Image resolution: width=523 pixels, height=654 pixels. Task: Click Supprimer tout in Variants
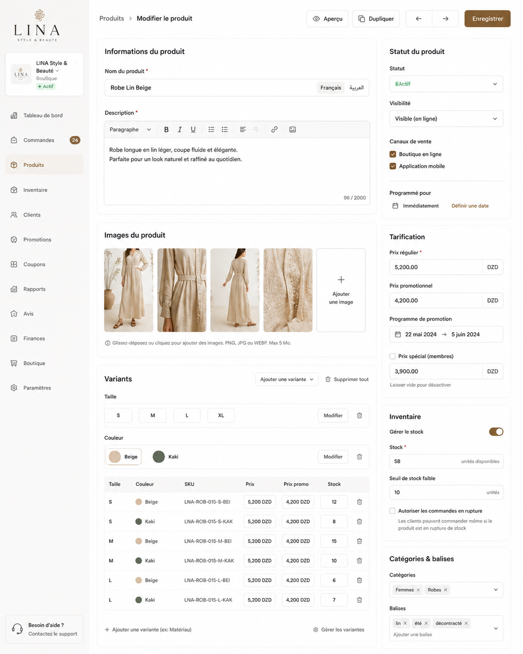click(x=347, y=379)
